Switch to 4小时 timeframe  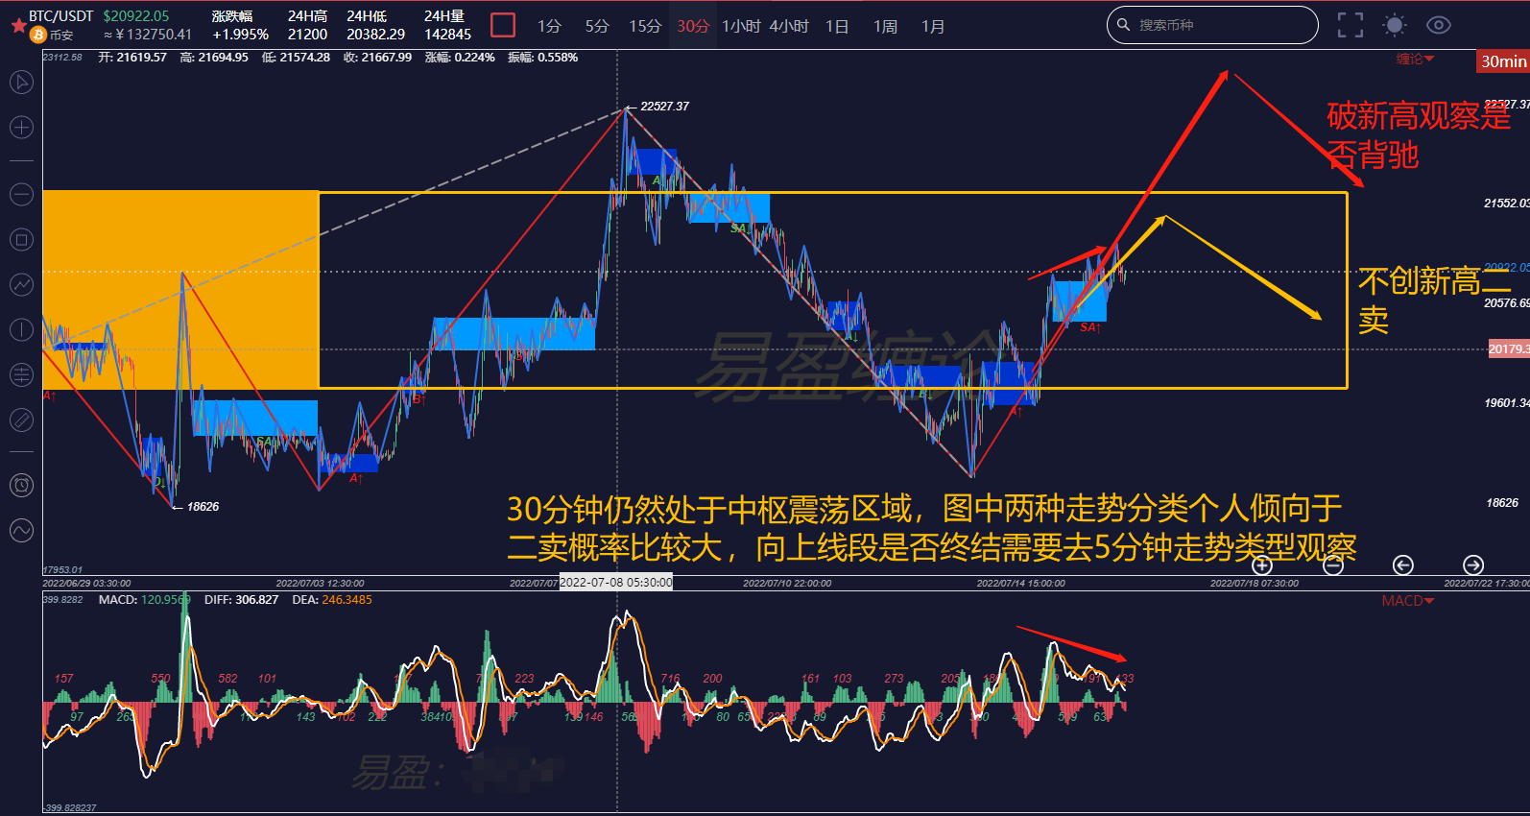pos(789,26)
